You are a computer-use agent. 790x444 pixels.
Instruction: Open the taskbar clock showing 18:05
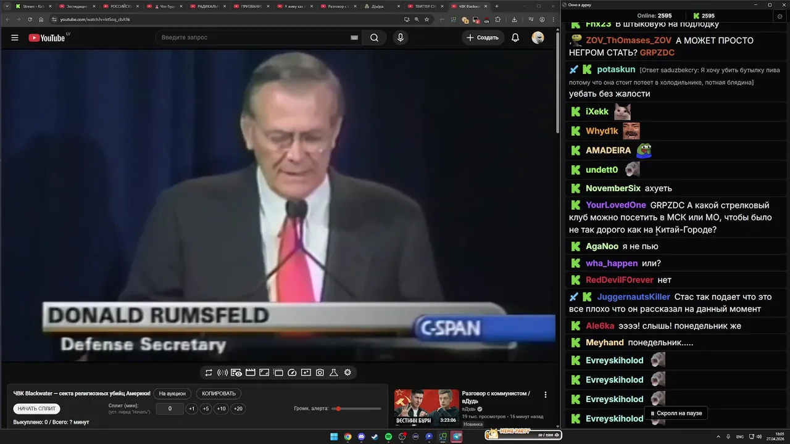pos(775,437)
